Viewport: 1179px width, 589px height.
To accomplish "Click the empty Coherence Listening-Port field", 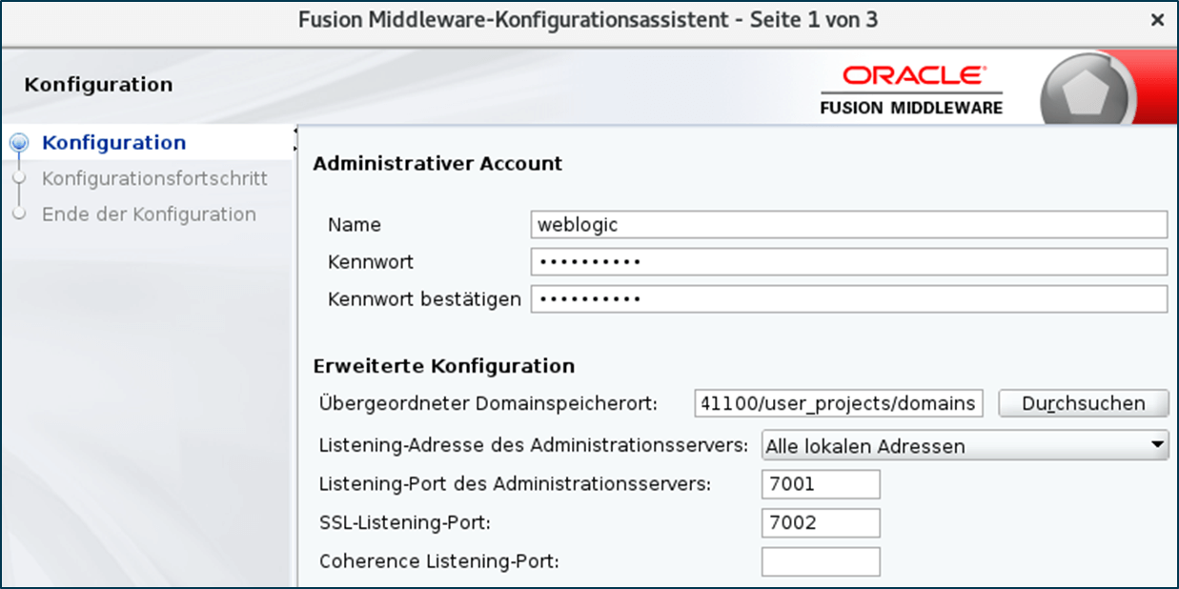I will click(821, 561).
